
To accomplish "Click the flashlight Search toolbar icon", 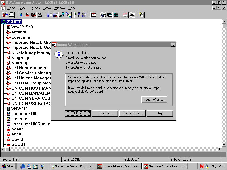I will click(x=68, y=15).
